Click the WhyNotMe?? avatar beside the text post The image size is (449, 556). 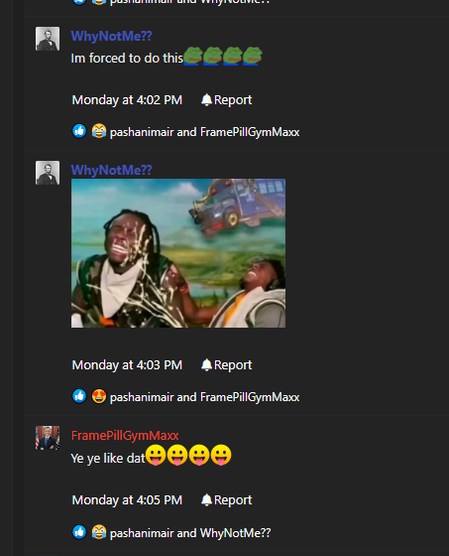point(48,39)
